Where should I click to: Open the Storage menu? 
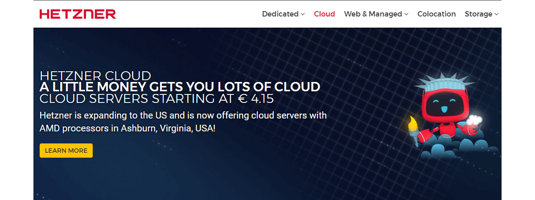481,14
